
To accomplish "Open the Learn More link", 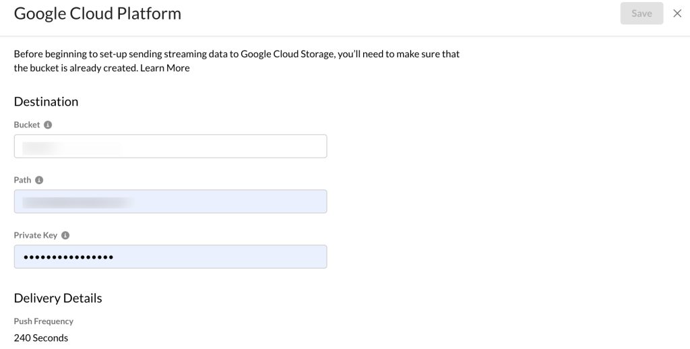I will tap(165, 68).
